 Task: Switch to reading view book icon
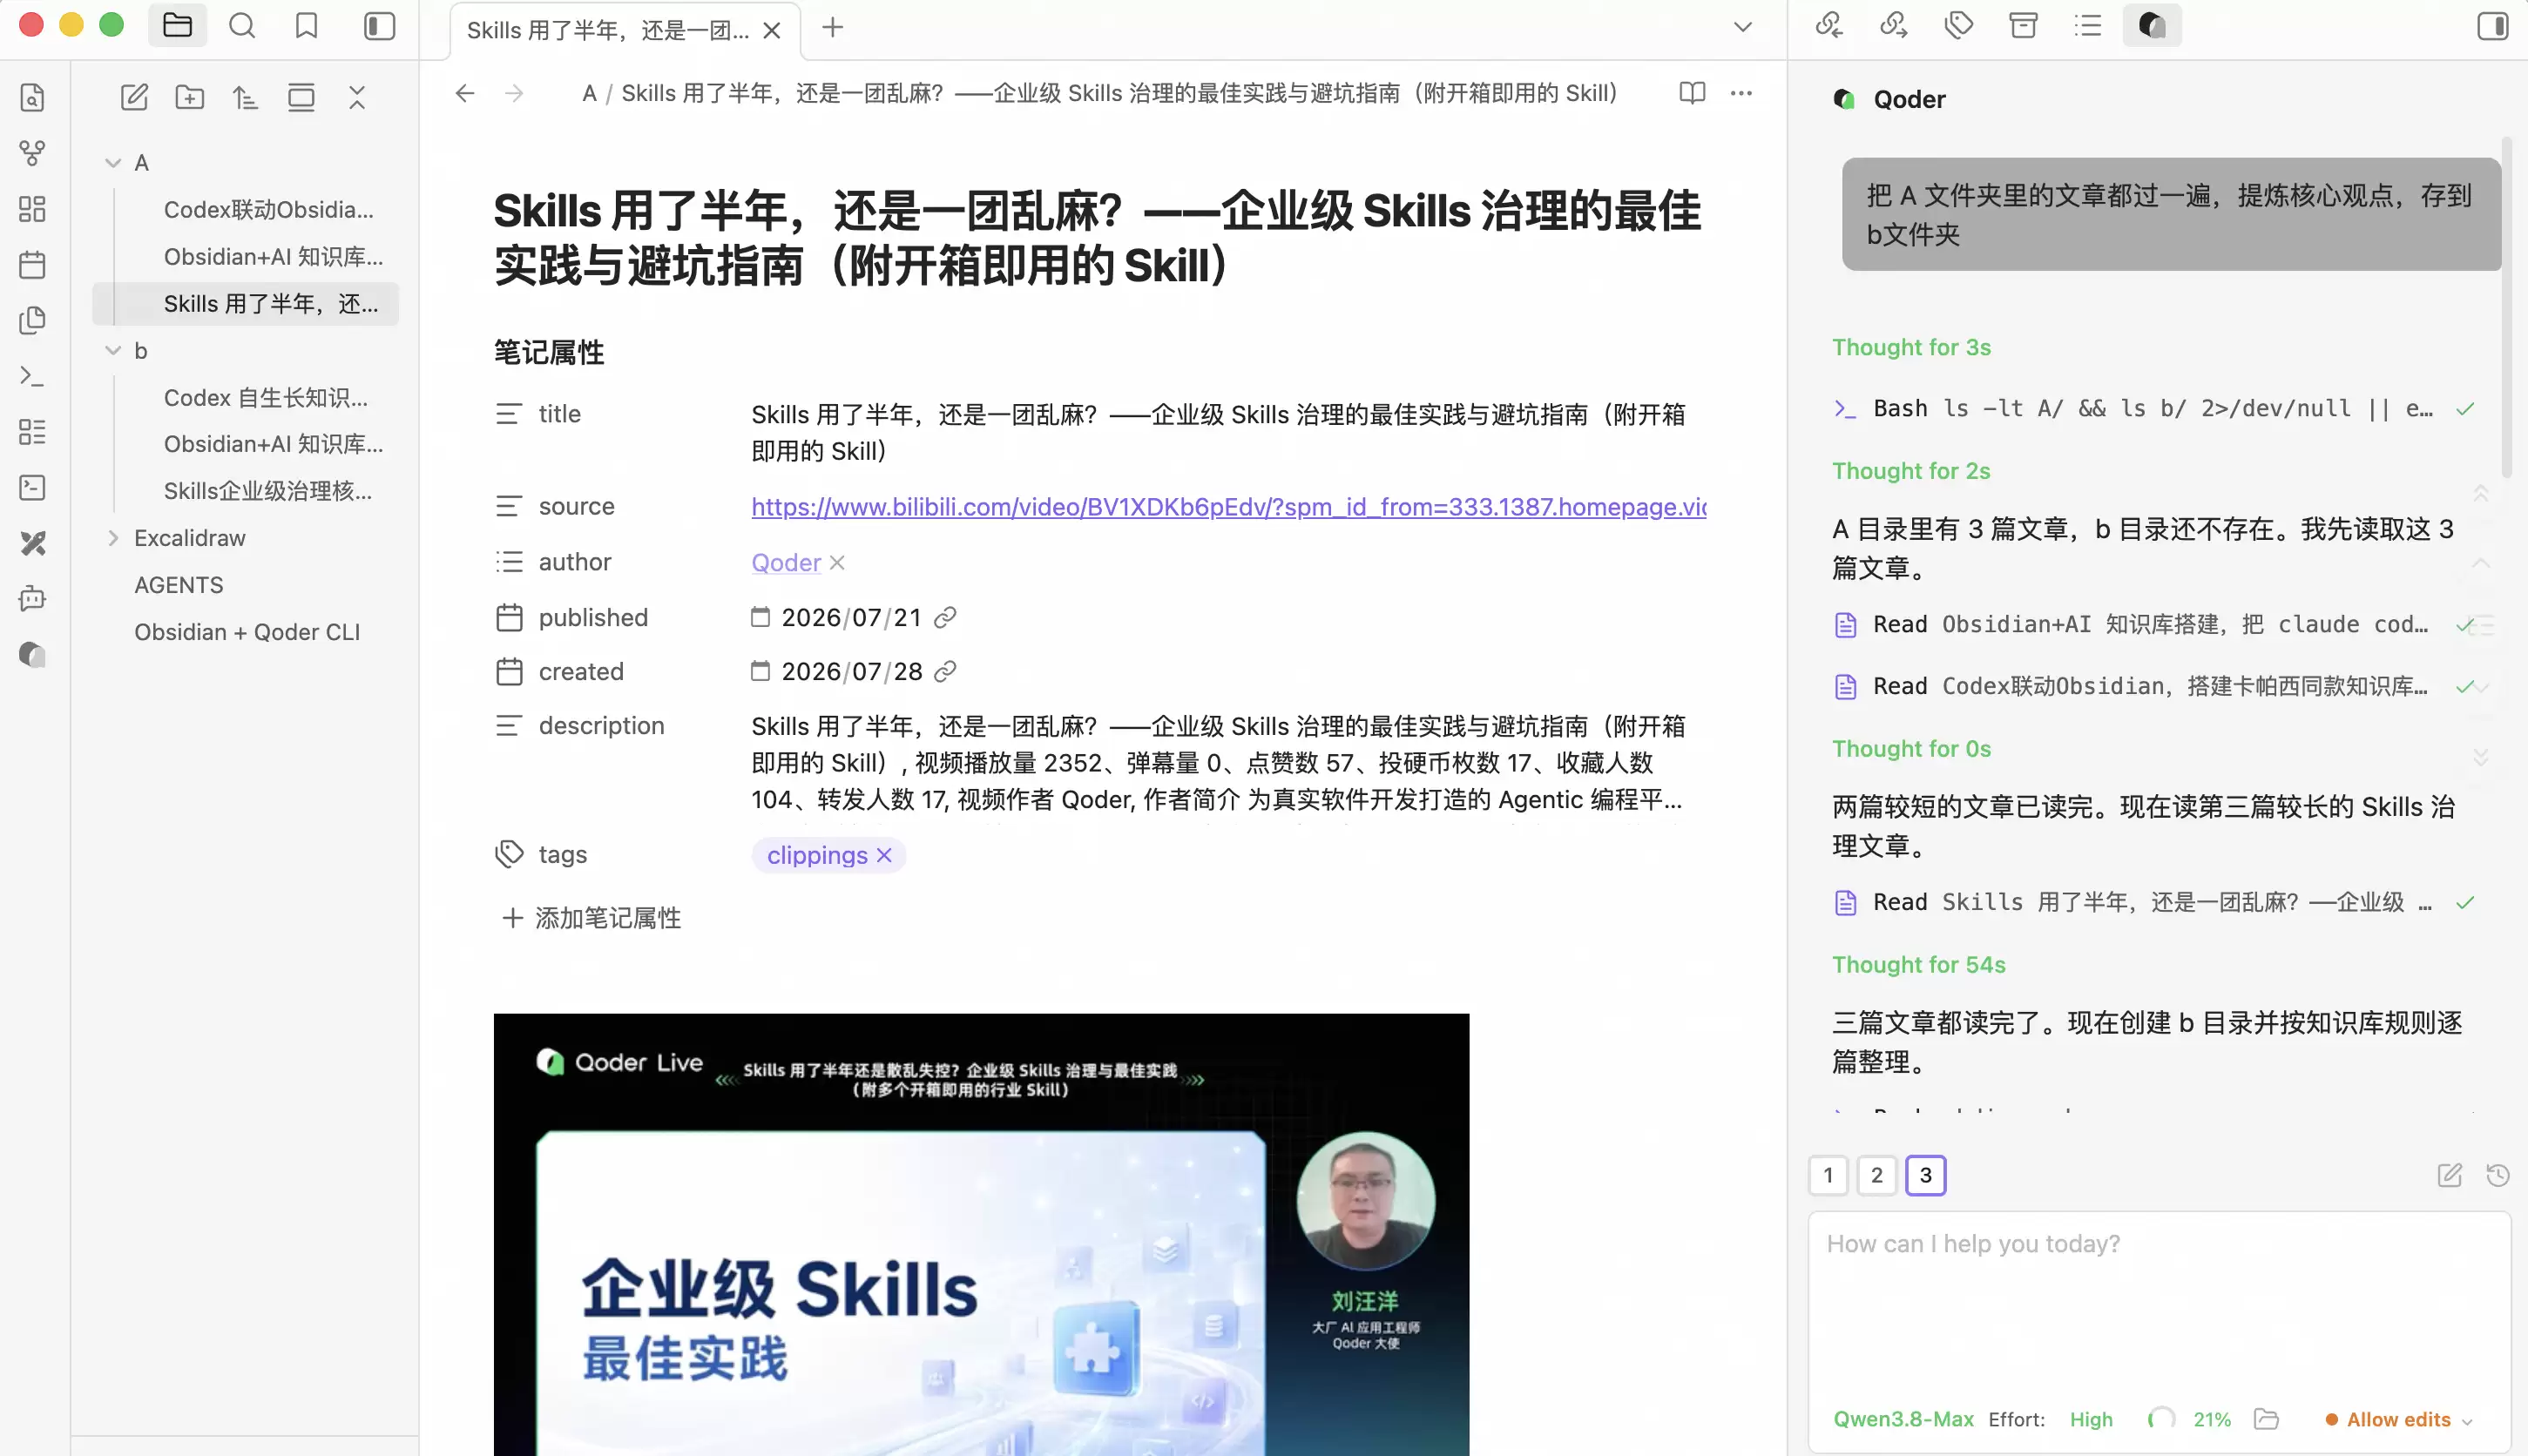coord(1692,93)
